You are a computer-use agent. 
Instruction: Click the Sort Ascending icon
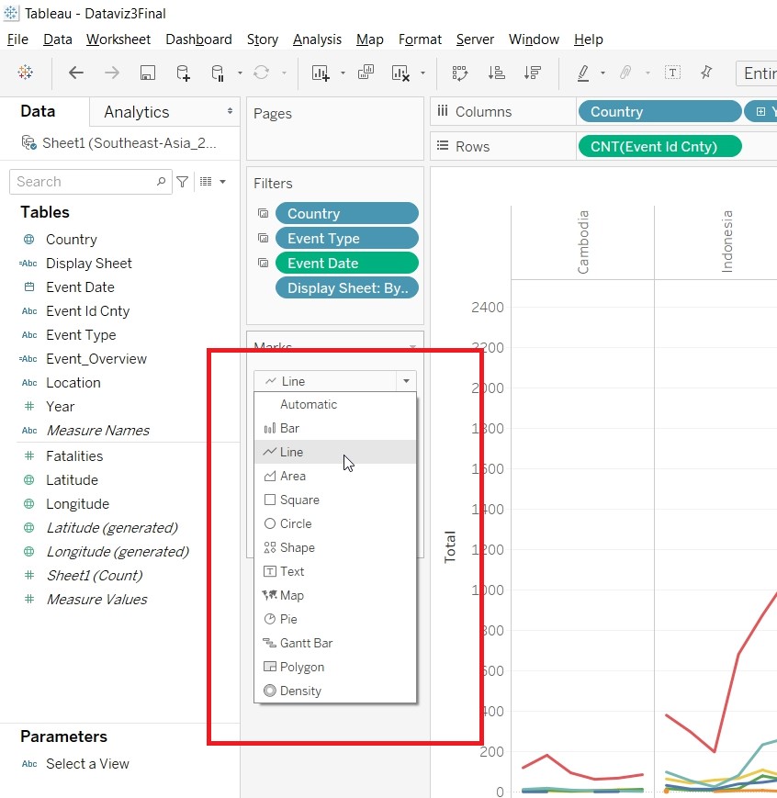click(x=496, y=73)
